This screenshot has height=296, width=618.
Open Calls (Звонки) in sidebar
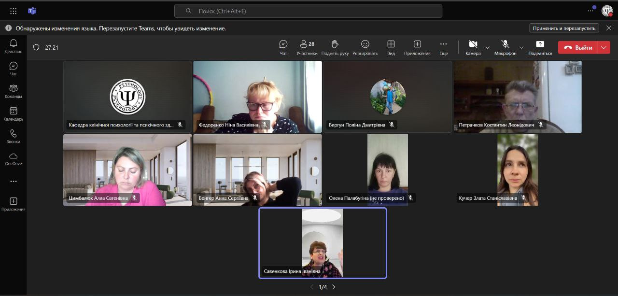pos(13,137)
